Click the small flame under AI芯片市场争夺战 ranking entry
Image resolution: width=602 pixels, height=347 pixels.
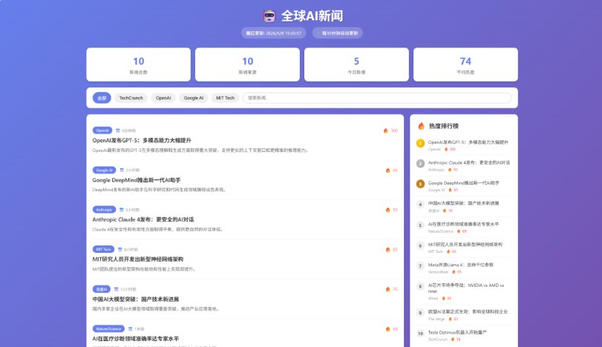(444, 298)
